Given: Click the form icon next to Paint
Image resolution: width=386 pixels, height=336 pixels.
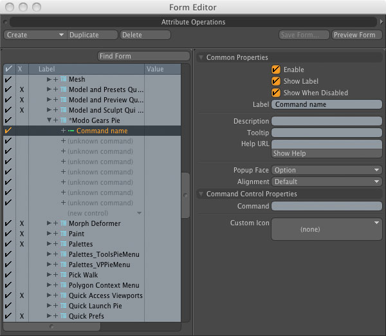Looking at the screenshot, I should [x=63, y=234].
